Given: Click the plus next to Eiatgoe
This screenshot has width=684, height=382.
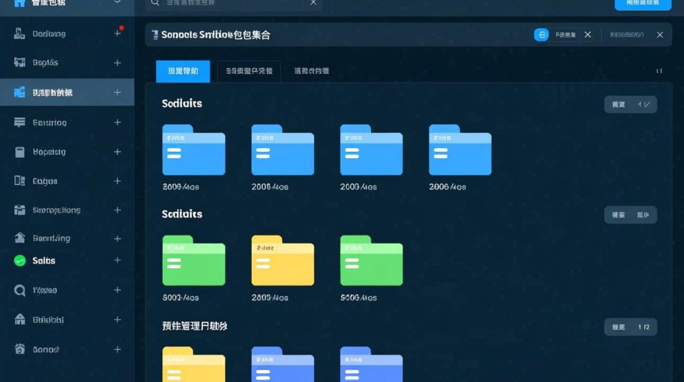Looking at the screenshot, I should click(x=118, y=181).
